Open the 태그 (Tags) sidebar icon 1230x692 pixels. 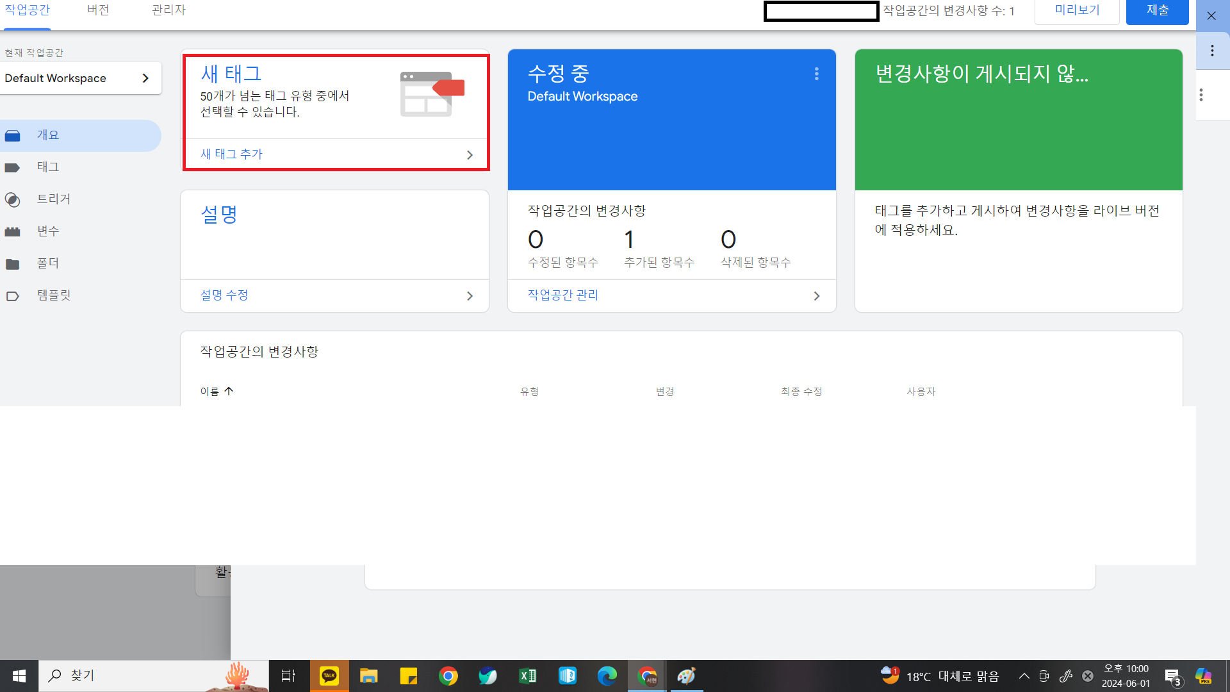point(13,168)
